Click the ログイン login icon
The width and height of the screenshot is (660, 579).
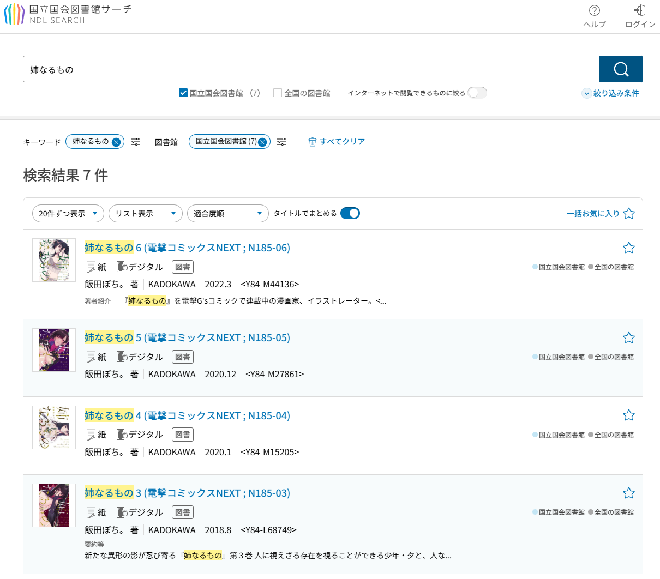640,11
